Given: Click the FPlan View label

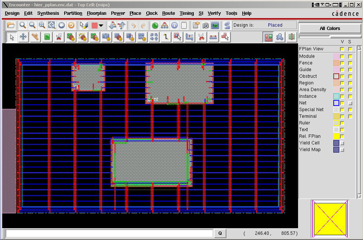Looking at the screenshot, I should pyautogui.click(x=311, y=49).
